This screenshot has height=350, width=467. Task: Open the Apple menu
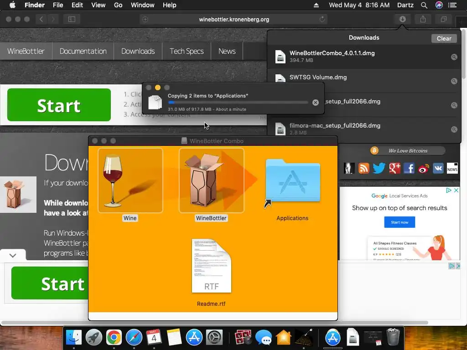point(12,5)
